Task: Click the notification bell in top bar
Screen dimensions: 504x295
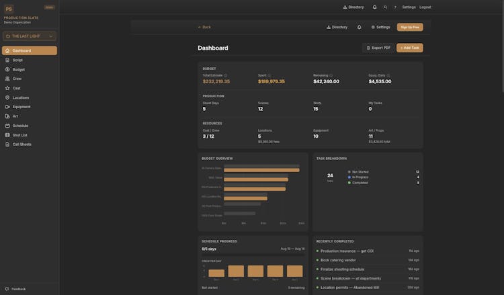Action: pos(374,7)
